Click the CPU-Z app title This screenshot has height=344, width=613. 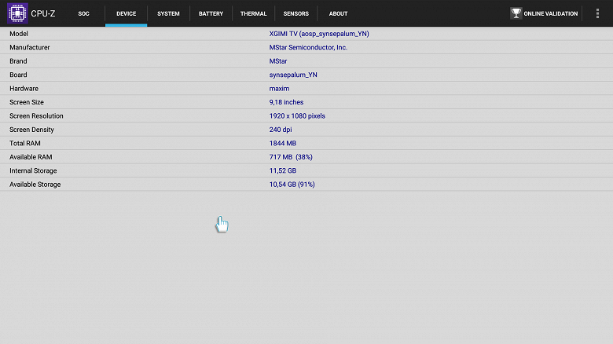[43, 13]
